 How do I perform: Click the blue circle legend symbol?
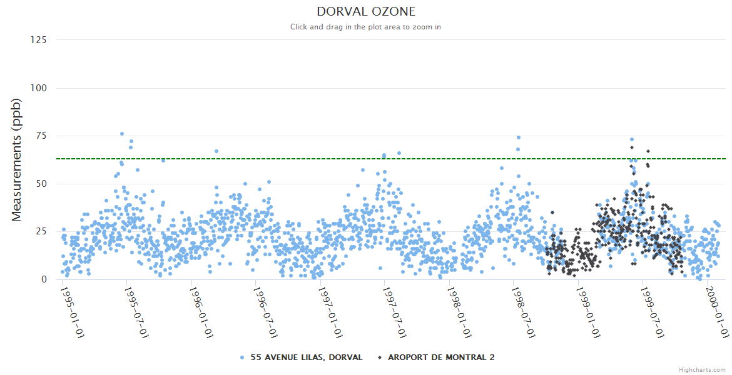242,357
